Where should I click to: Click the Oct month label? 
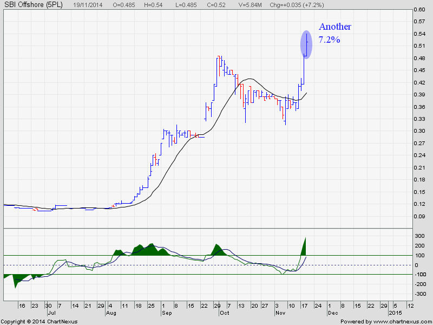coord(225,313)
